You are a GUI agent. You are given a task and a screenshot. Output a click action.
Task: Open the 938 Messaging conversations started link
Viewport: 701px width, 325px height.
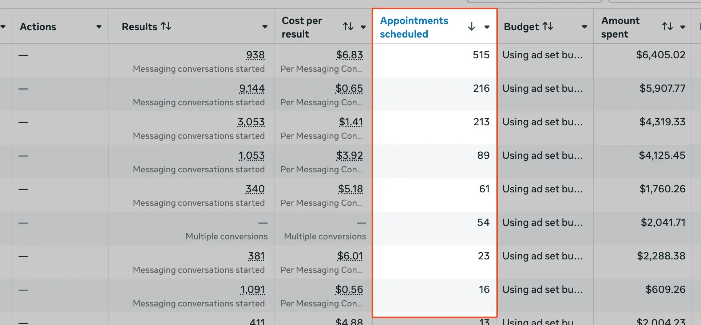point(256,55)
